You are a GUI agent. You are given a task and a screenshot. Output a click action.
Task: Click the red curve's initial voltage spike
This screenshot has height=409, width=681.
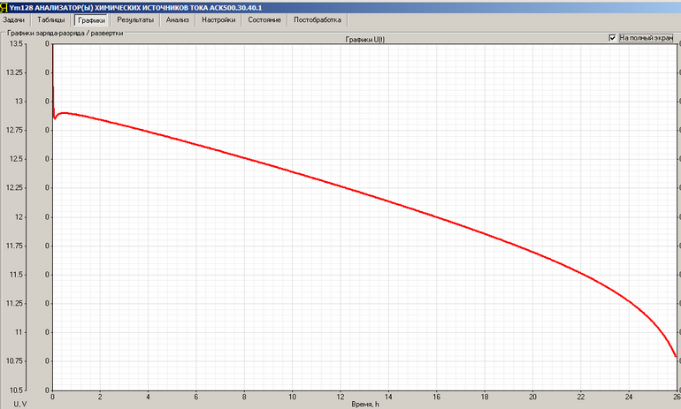tap(53, 78)
